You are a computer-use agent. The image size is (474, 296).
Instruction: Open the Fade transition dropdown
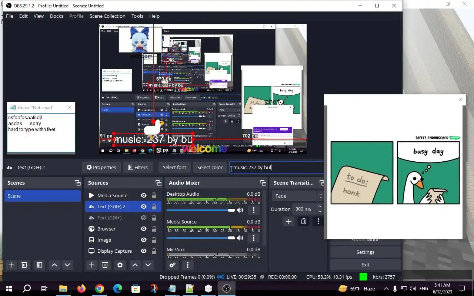click(298, 196)
